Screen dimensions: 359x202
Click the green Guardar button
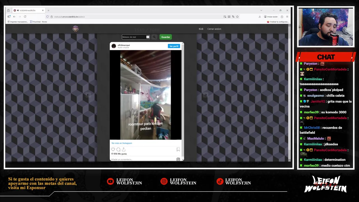pyautogui.click(x=165, y=37)
